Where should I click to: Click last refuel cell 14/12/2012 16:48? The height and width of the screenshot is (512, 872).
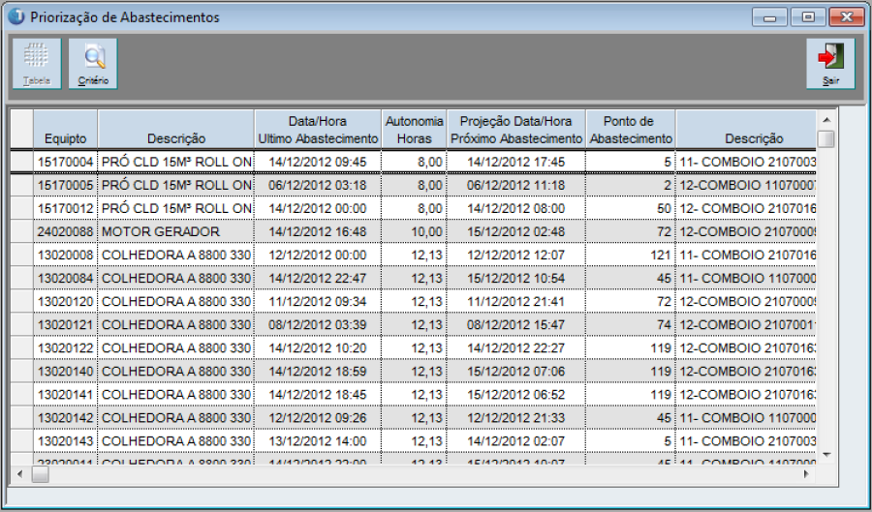(x=318, y=231)
